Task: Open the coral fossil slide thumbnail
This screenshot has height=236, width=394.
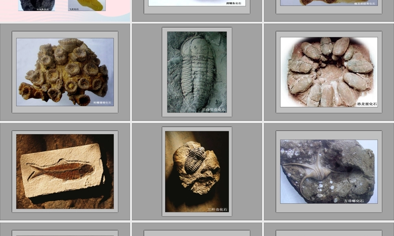Action: (x=65, y=72)
